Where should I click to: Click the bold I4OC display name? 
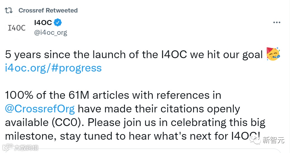point(43,23)
